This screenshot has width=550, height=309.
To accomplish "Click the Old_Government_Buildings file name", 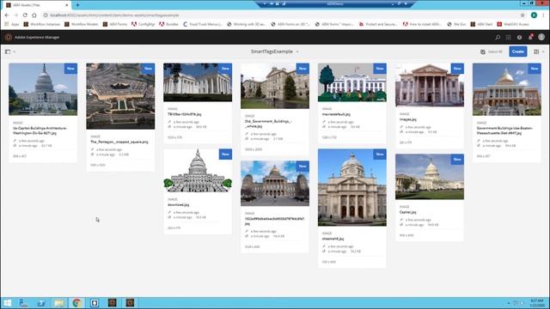I will (x=268, y=124).
